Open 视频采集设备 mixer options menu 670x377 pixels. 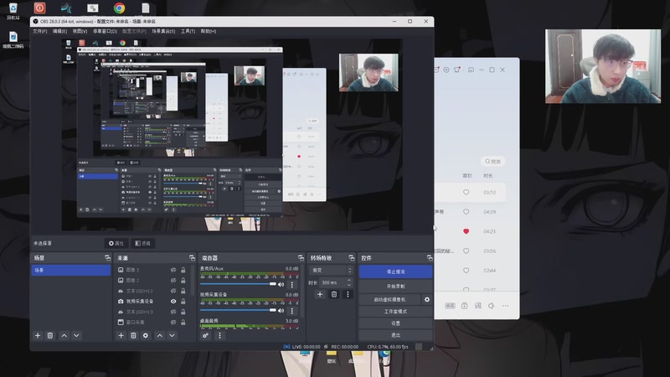[x=291, y=310]
